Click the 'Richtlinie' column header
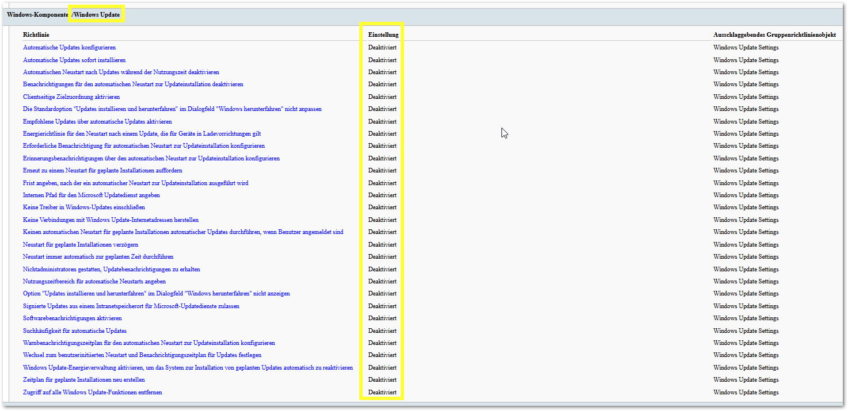The image size is (848, 411). [36, 35]
